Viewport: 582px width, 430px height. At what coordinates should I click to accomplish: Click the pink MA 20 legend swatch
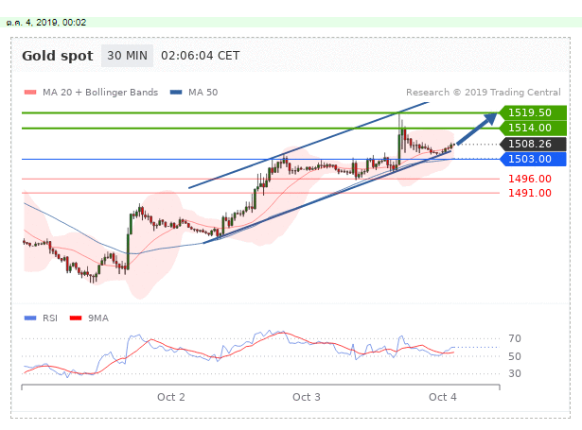pyautogui.click(x=30, y=92)
